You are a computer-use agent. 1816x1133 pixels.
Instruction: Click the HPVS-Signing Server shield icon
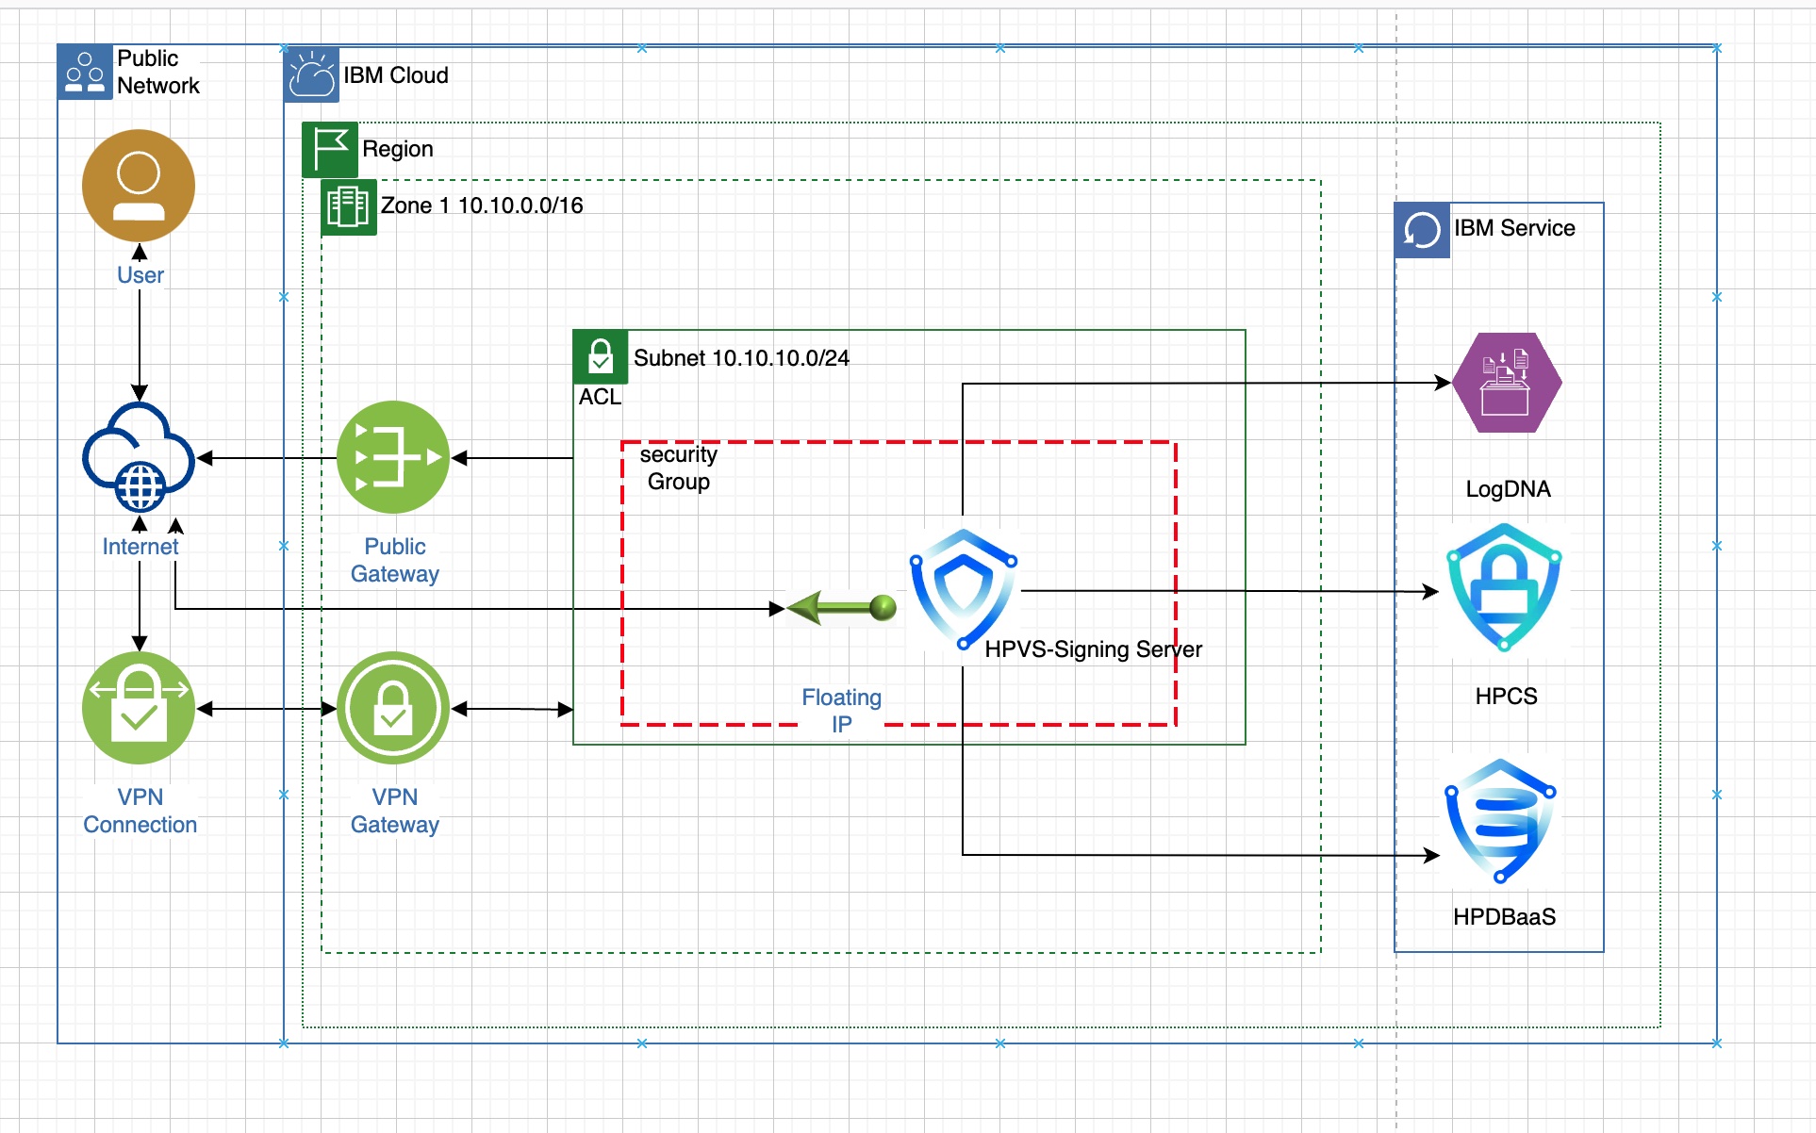click(x=964, y=590)
